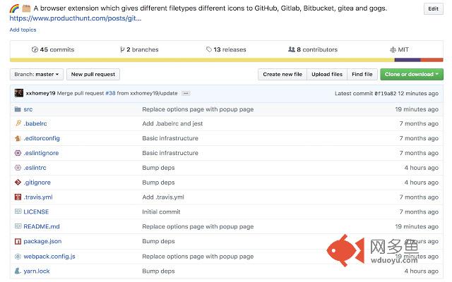Screen dimensions: 452x282
Task: Click latest commit hash 0f19a82
Action: click(x=386, y=94)
